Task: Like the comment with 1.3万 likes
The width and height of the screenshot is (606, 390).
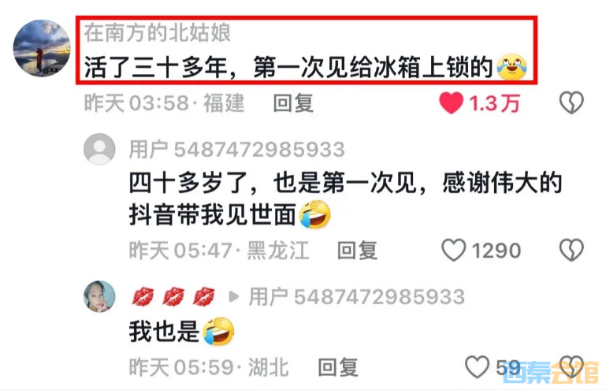Action: (451, 103)
